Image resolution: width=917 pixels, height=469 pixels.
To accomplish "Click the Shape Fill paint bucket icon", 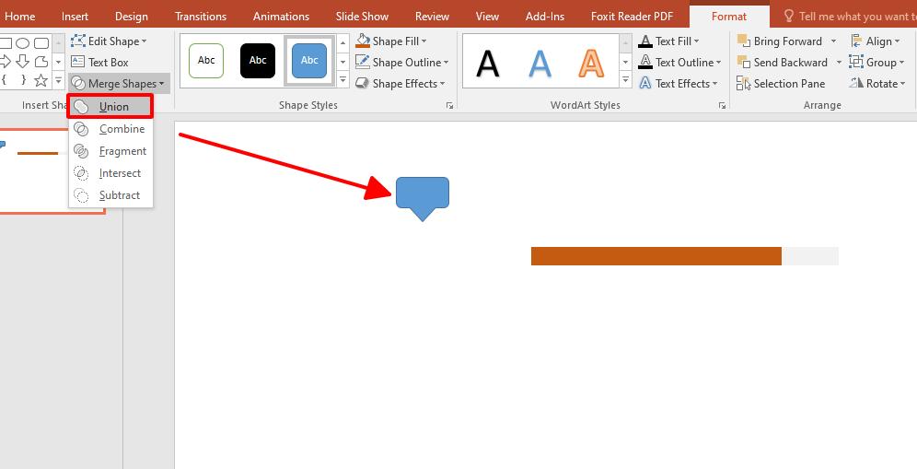I will pyautogui.click(x=363, y=41).
